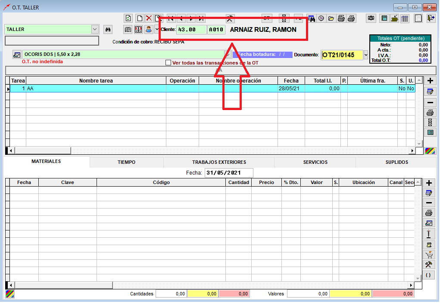Click the 'Código' column header in materials
This screenshot has height=304, width=440.
click(161, 182)
